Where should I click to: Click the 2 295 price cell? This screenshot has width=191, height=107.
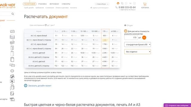[x=105, y=53]
